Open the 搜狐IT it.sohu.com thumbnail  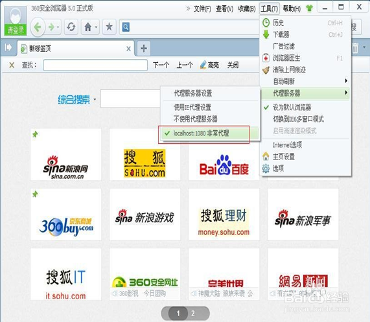click(x=66, y=274)
